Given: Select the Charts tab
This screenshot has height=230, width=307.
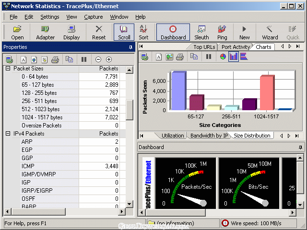Looking at the screenshot, I should click(x=263, y=47).
